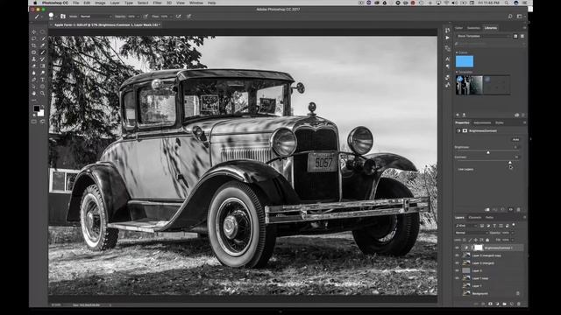Image resolution: width=561 pixels, height=315 pixels.
Task: Toggle the Brush panel in options bar
Action: point(62,17)
